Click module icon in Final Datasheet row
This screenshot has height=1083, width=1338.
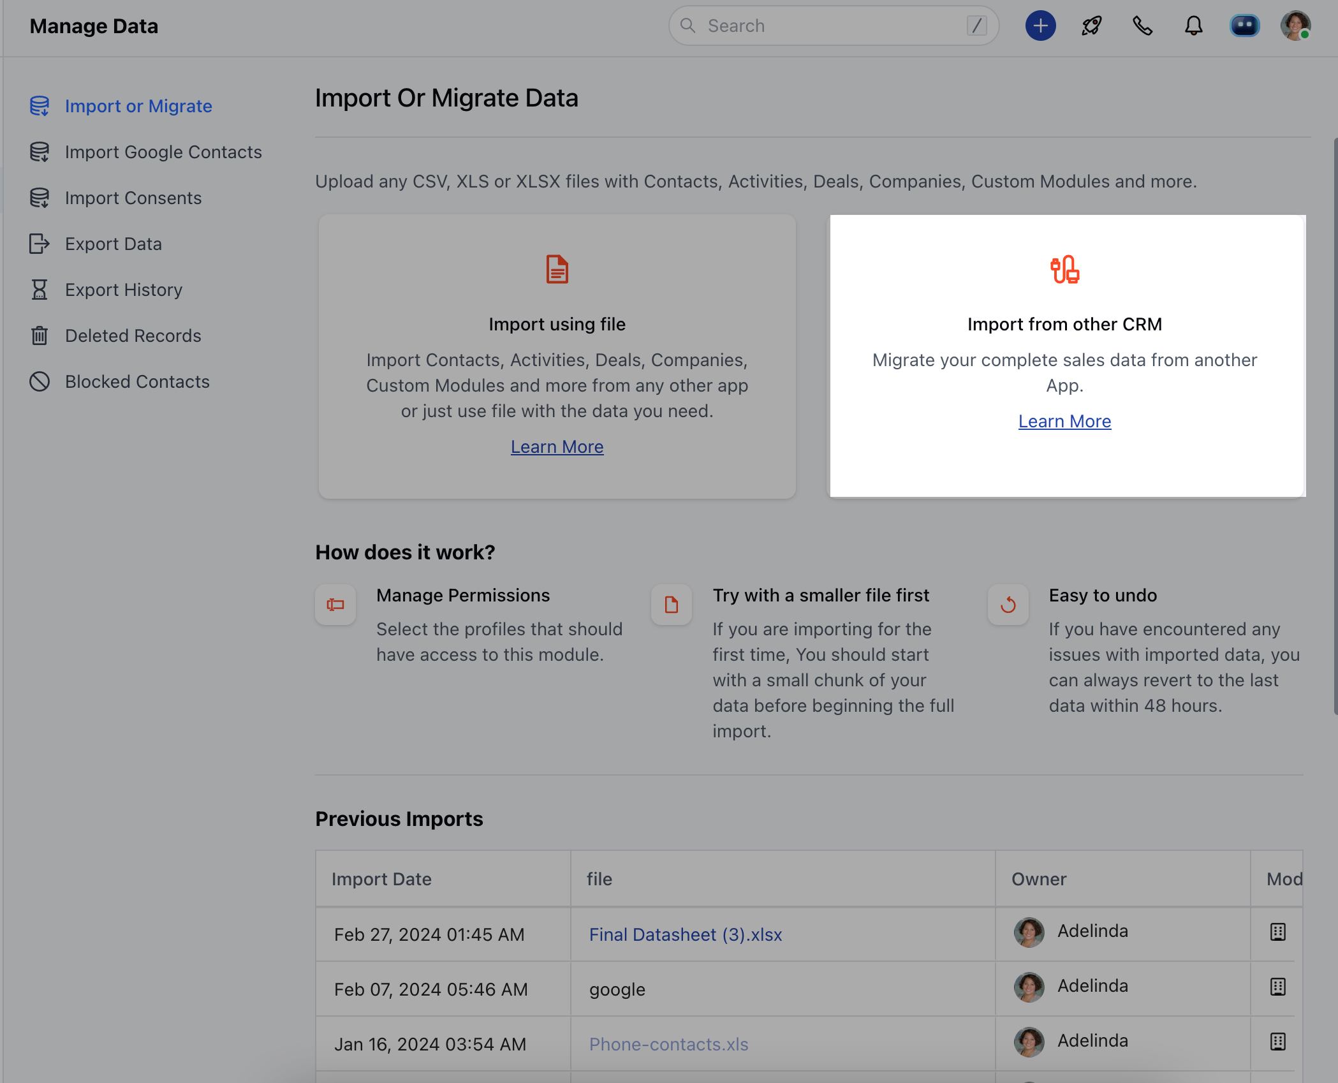click(1277, 932)
